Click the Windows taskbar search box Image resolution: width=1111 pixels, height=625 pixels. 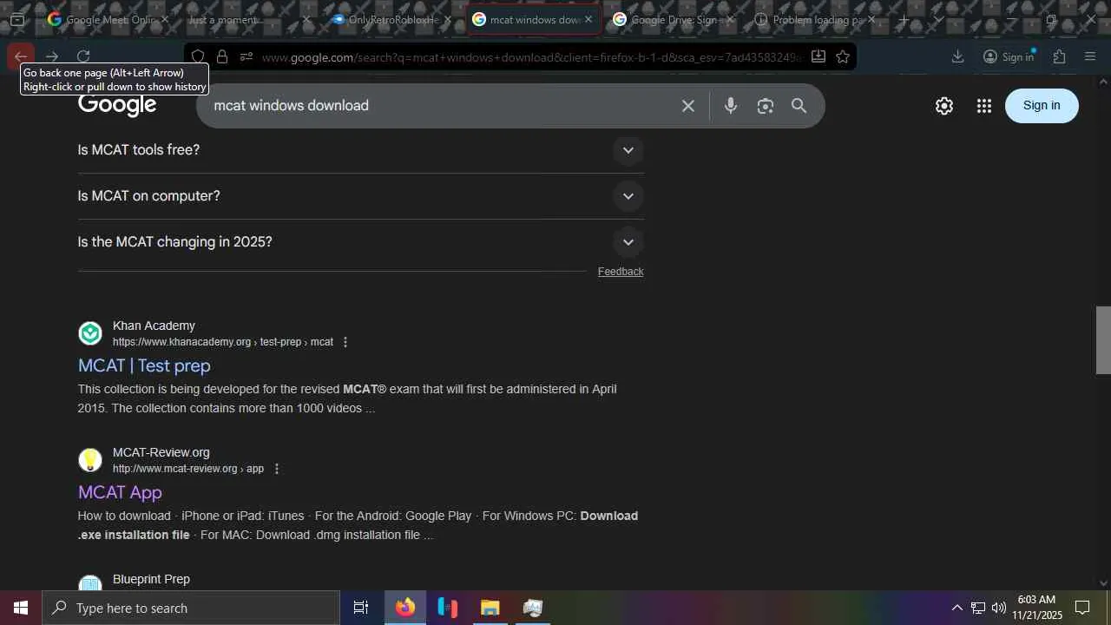click(191, 608)
